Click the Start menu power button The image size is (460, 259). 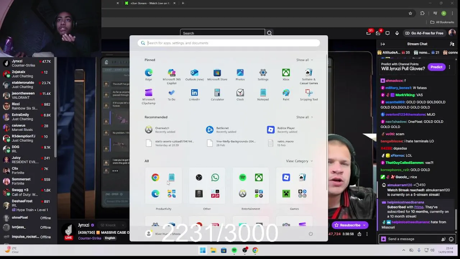click(x=311, y=234)
